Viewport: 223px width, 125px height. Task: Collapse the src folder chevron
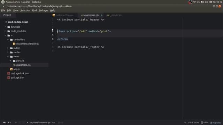pyautogui.click(x=5, y=35)
